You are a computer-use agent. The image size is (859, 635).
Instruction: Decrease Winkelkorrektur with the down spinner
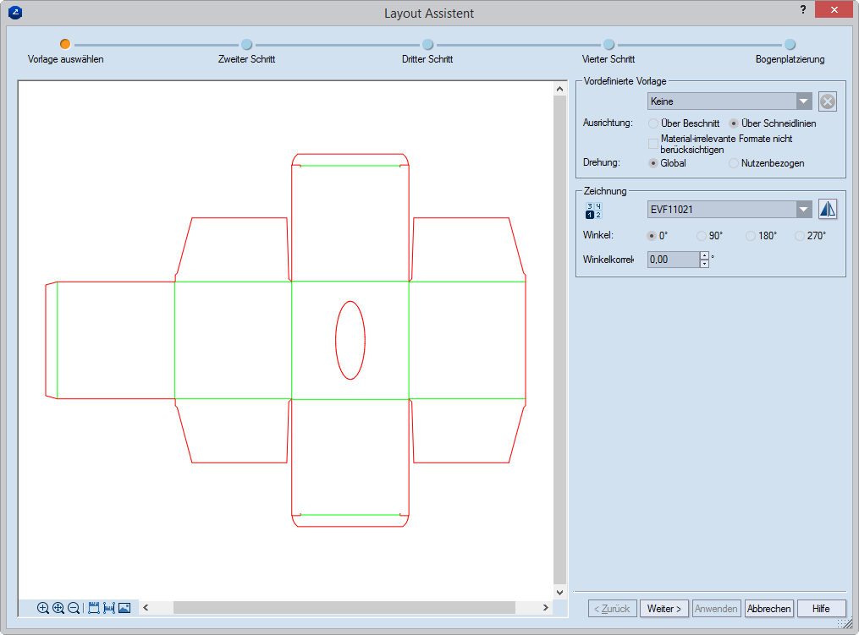[x=704, y=264]
